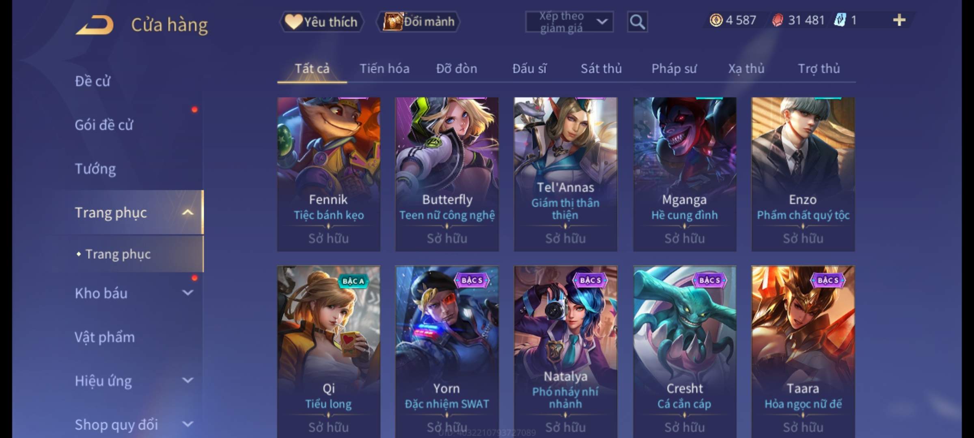Select the Taara Hỏa ngọc nữ đế skin
974x438 pixels.
[803, 352]
